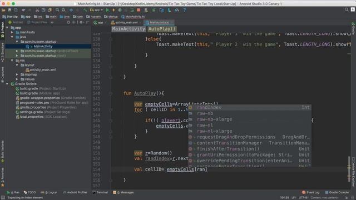Click the Cut scissors icon
This screenshot has width=356, height=200.
(x=37, y=10)
